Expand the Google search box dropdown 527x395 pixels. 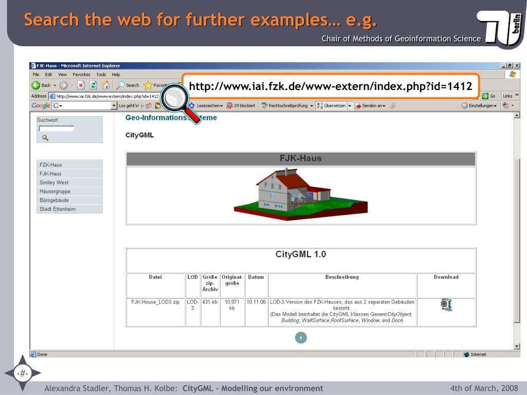[x=114, y=106]
